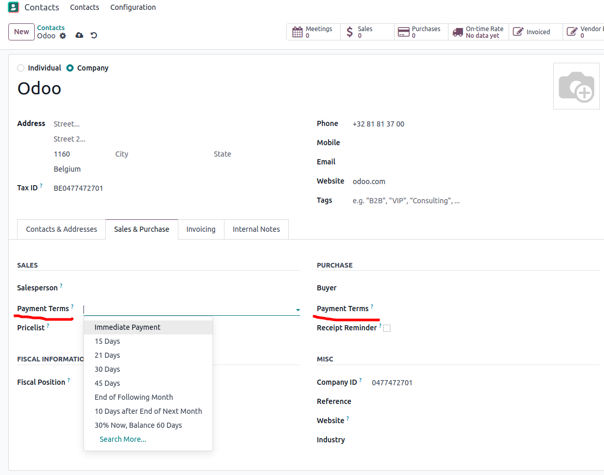
Task: Click Search More... in payment terms list
Action: [x=123, y=440]
